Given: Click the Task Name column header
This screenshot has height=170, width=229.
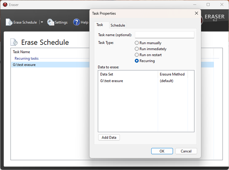Looking at the screenshot, I should point(21,52).
